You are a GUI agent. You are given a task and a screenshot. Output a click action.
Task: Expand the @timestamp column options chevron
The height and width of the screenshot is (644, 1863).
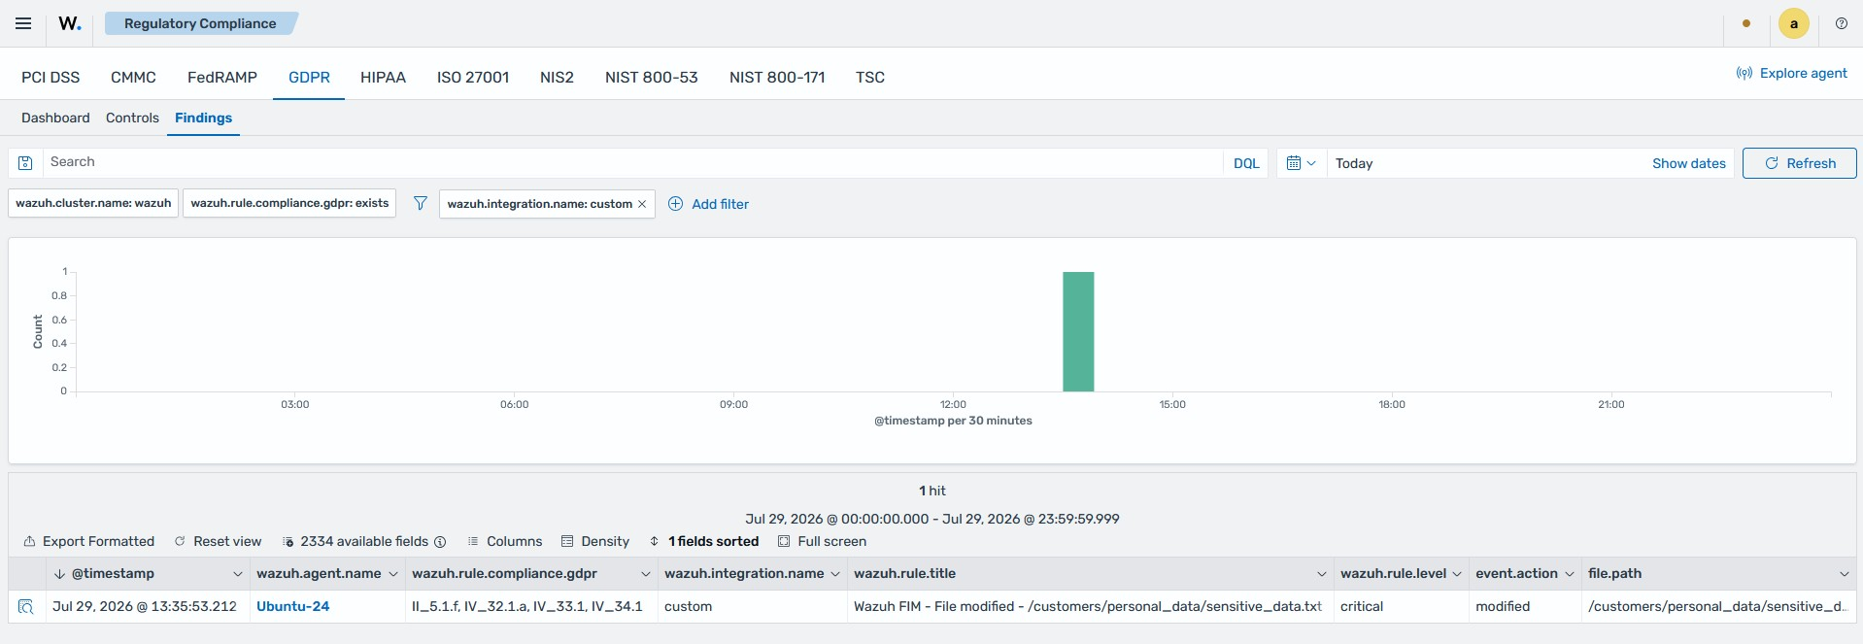tap(237, 574)
